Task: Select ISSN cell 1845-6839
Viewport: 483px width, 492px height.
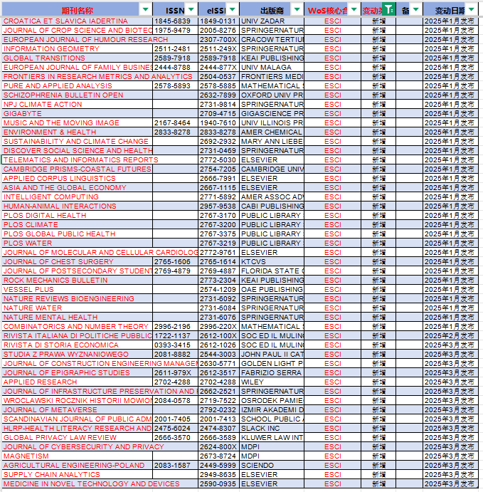Action: (175, 21)
